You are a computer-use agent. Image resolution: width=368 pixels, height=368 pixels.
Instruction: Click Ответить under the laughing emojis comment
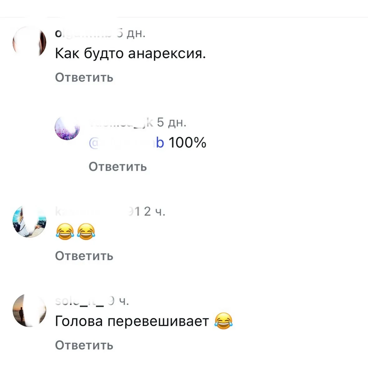click(84, 256)
